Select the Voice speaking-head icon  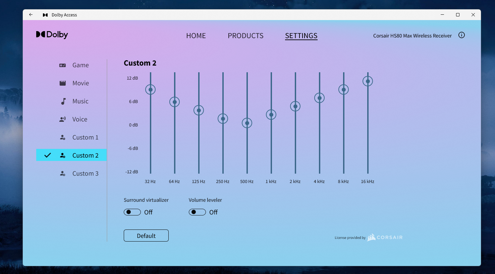coord(62,119)
